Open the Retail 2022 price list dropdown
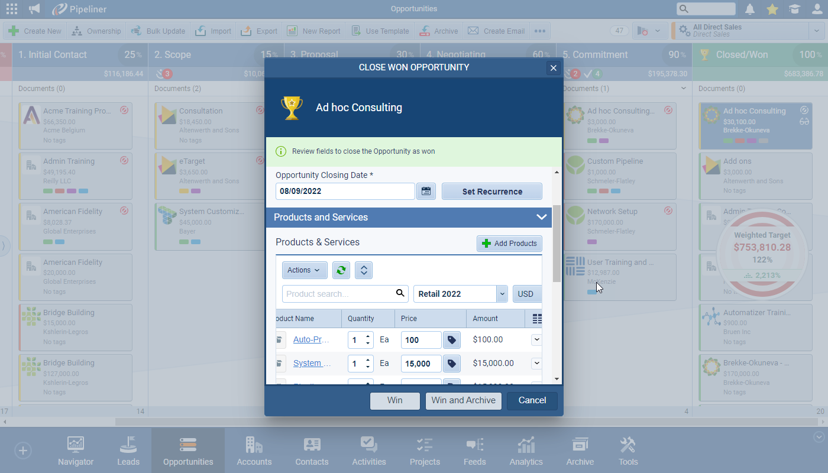Screen dimensions: 828x473 tap(502, 294)
